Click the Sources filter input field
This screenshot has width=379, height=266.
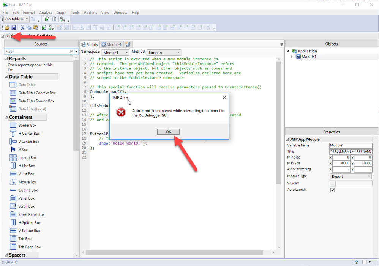(37, 51)
